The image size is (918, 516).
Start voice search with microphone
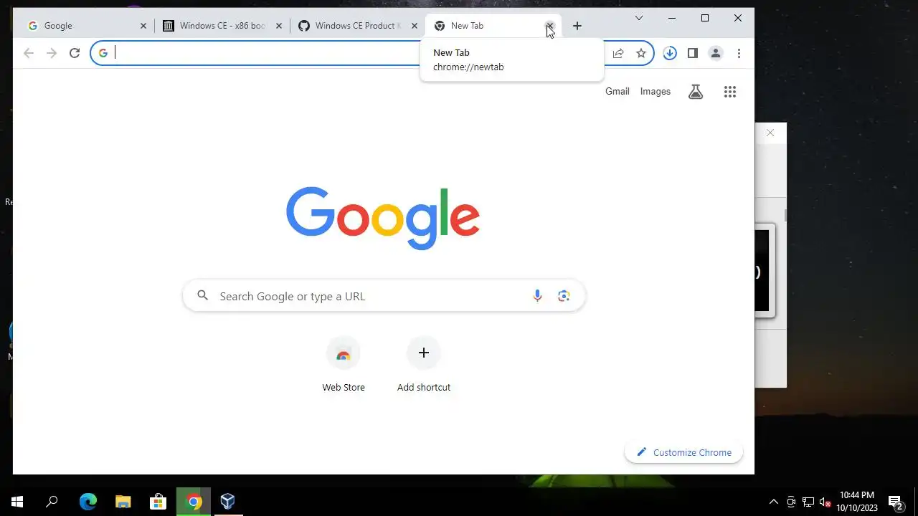tap(537, 296)
